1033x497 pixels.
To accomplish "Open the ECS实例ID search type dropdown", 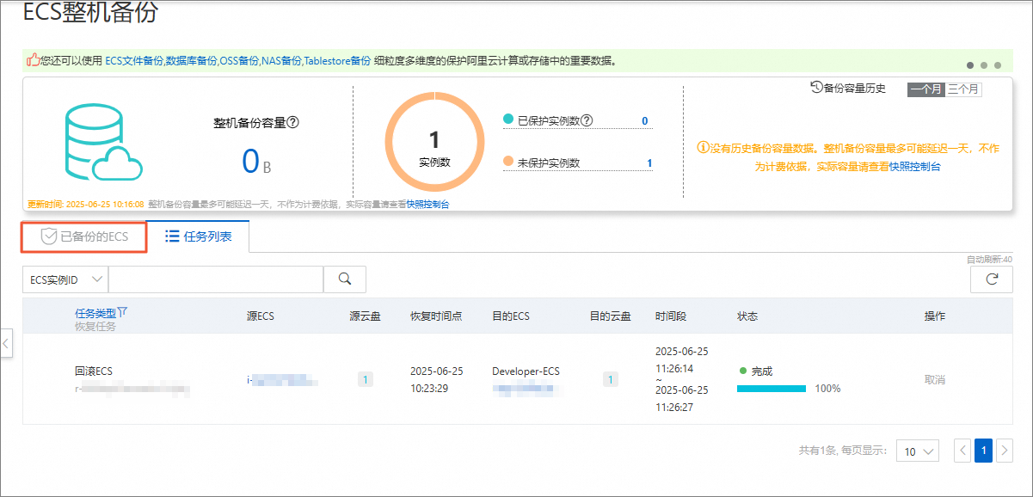I will point(65,279).
